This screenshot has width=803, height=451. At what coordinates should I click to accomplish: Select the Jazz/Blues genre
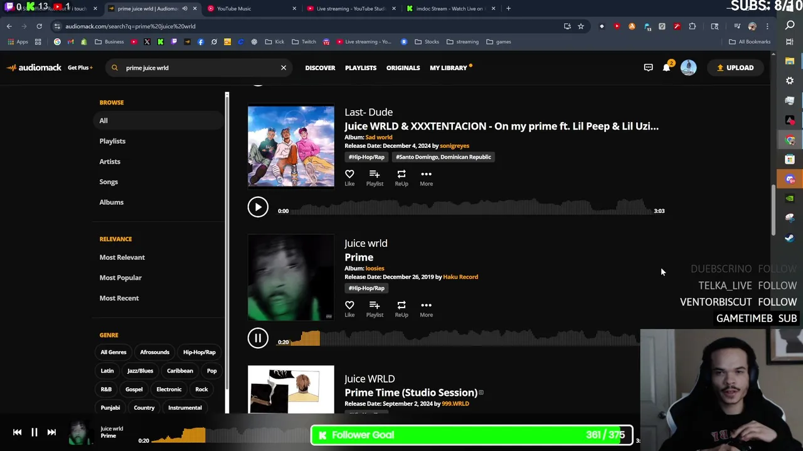coord(140,371)
